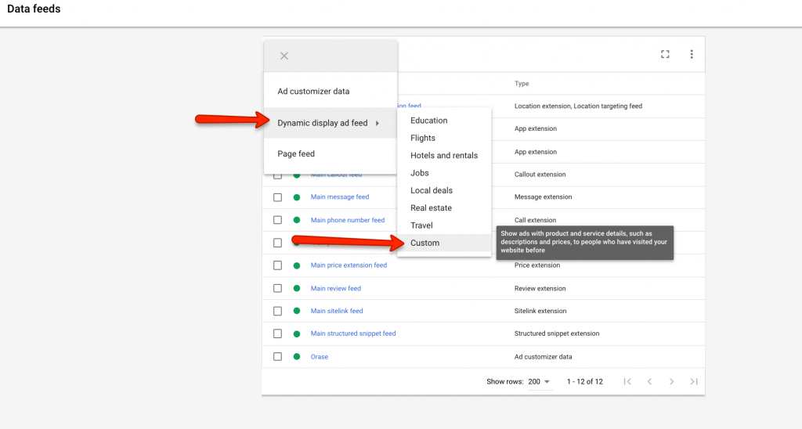Close the feed type menu with X
The height and width of the screenshot is (429, 802).
(x=284, y=56)
